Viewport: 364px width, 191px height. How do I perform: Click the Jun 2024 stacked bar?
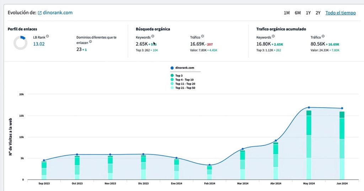tap(342, 146)
